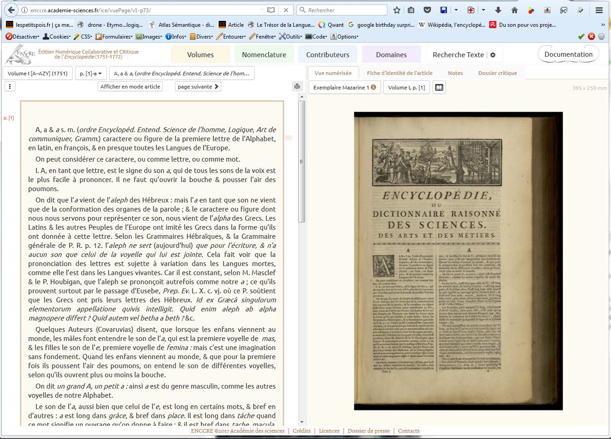611x439 pixels.
Task: Open the Dossier critique tab
Action: click(497, 73)
